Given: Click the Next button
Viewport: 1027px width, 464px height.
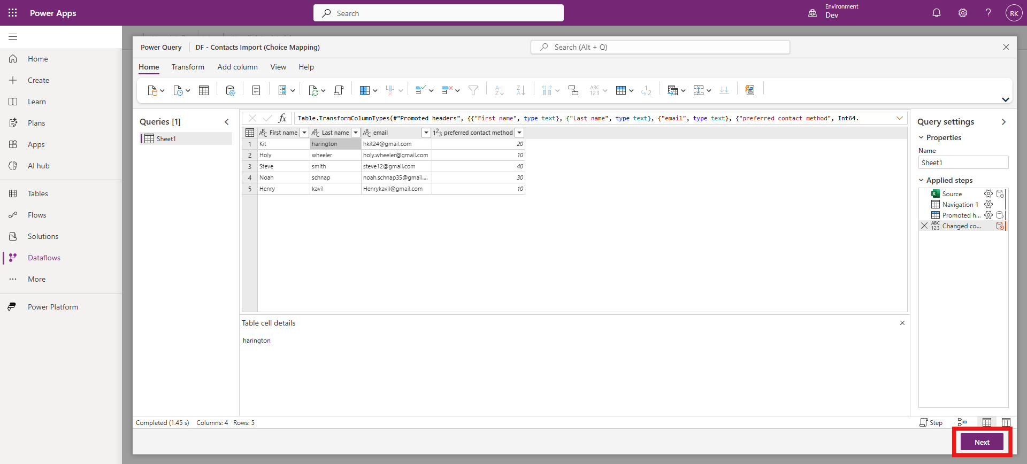Looking at the screenshot, I should pos(982,442).
